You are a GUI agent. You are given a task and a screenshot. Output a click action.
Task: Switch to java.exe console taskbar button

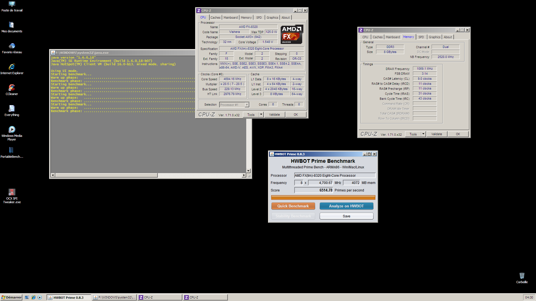(114, 297)
